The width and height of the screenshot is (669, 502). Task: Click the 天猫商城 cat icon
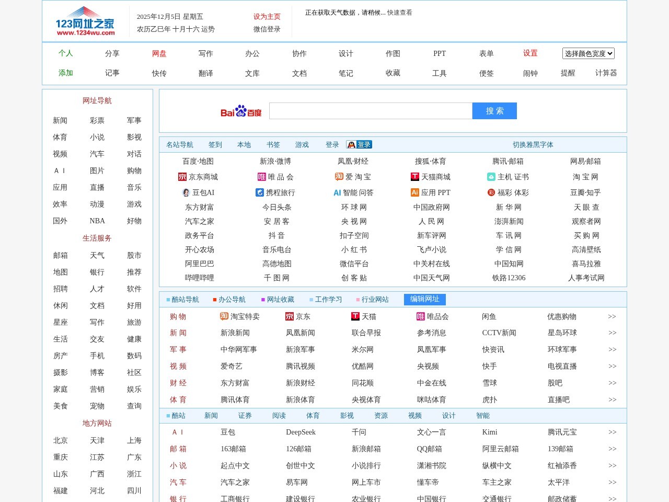(414, 177)
